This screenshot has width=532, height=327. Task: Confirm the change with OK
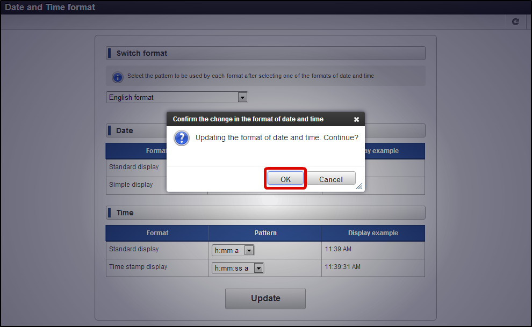click(285, 179)
